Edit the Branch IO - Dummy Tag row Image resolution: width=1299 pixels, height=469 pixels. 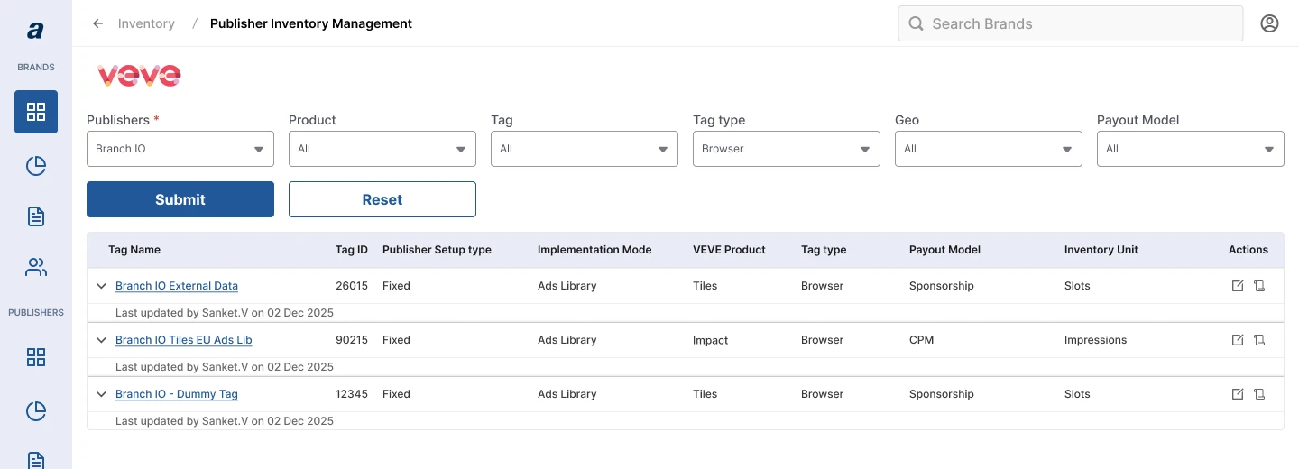pos(1238,394)
